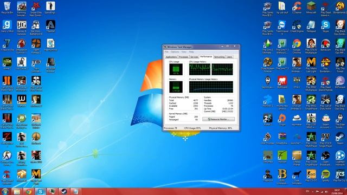Open File Explorer from the taskbar
Screen dimensions: 347x195
coord(17,191)
